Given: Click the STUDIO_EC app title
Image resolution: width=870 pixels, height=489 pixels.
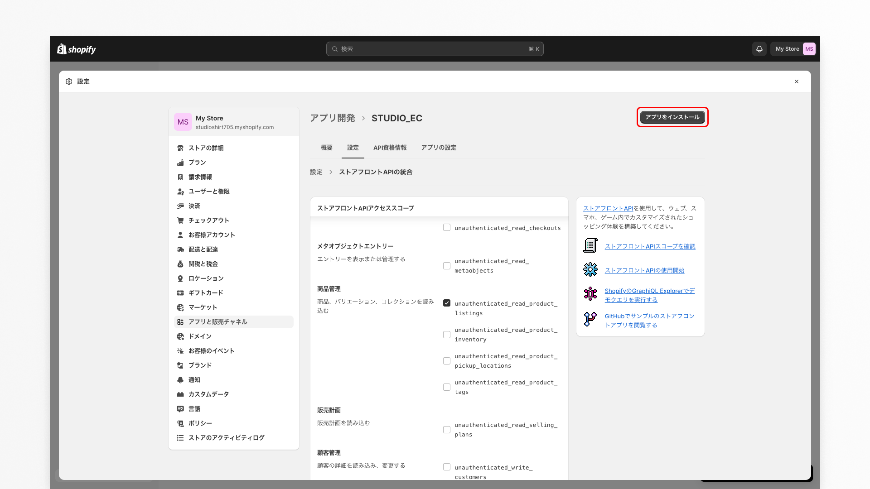Looking at the screenshot, I should point(397,118).
